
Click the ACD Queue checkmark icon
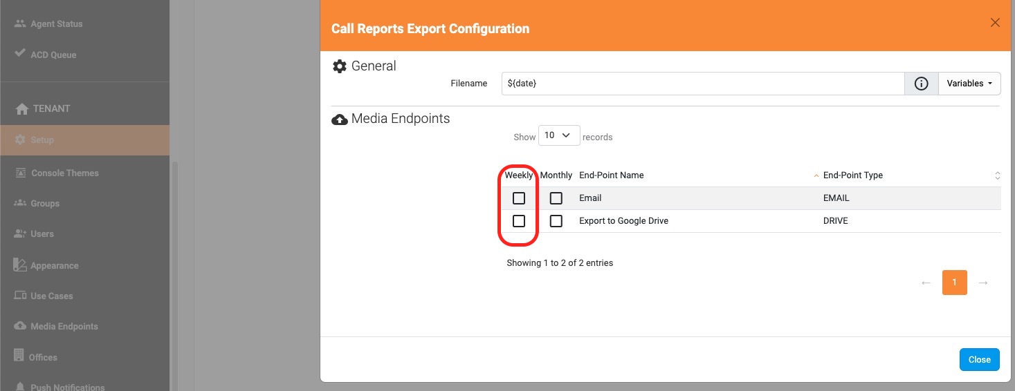point(20,54)
